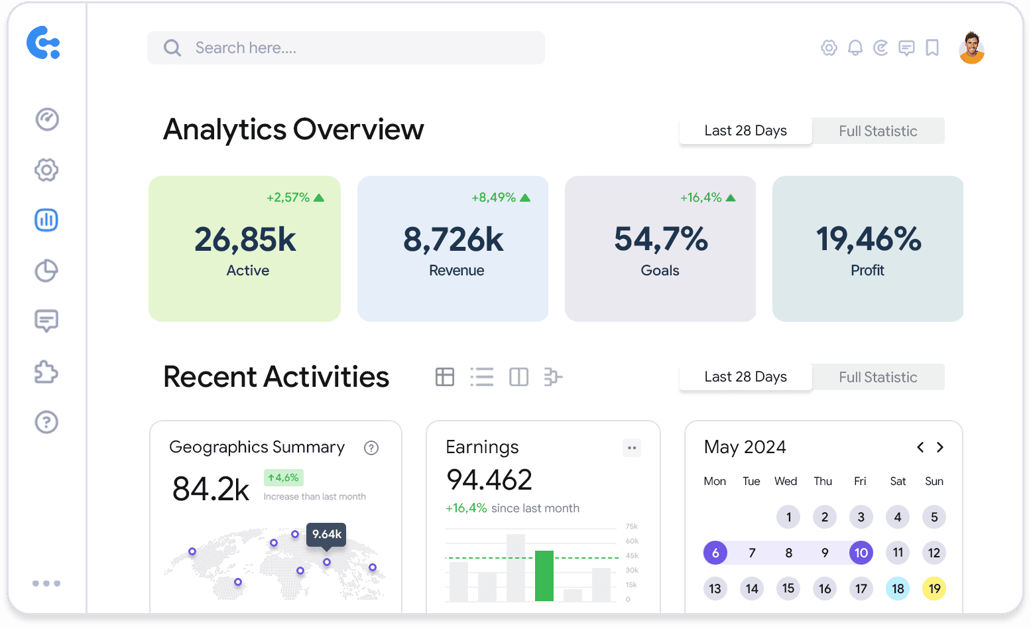
Task: Open the user profile avatar
Action: [971, 48]
